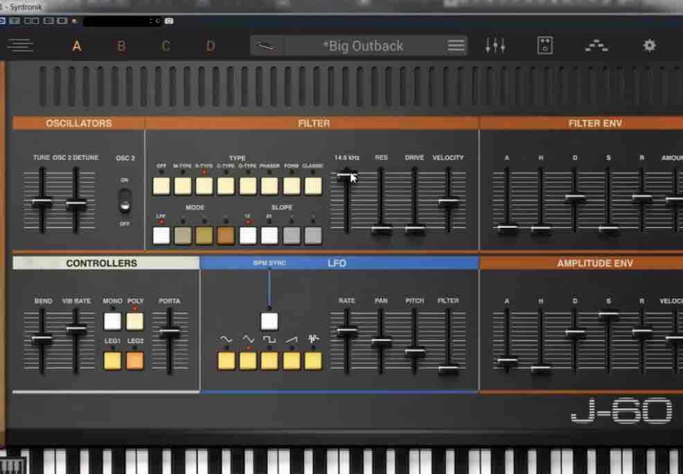Open the preset list menu icon
The width and height of the screenshot is (683, 474).
(456, 46)
